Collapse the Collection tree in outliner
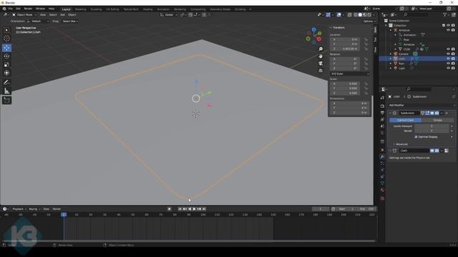Viewport: 458px width, 257px height. pos(386,26)
